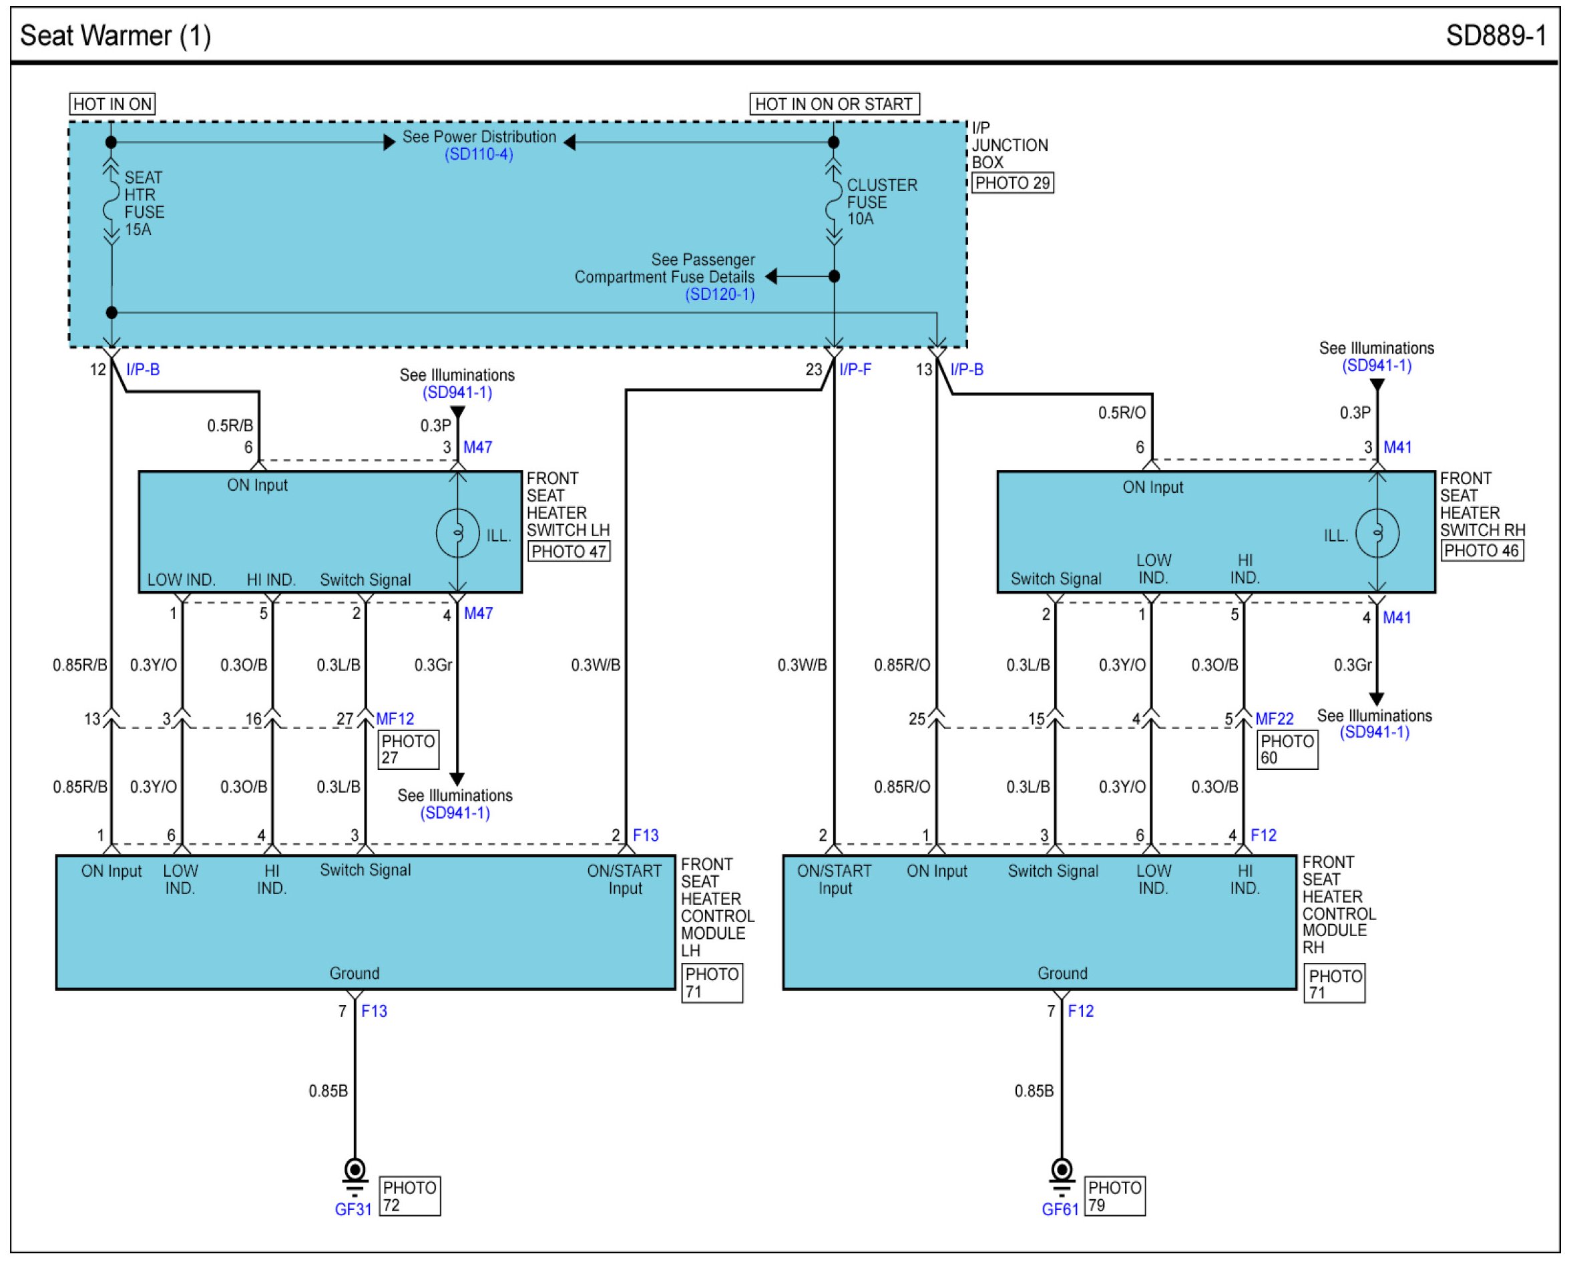Click the MF12 connector label

tap(395, 718)
